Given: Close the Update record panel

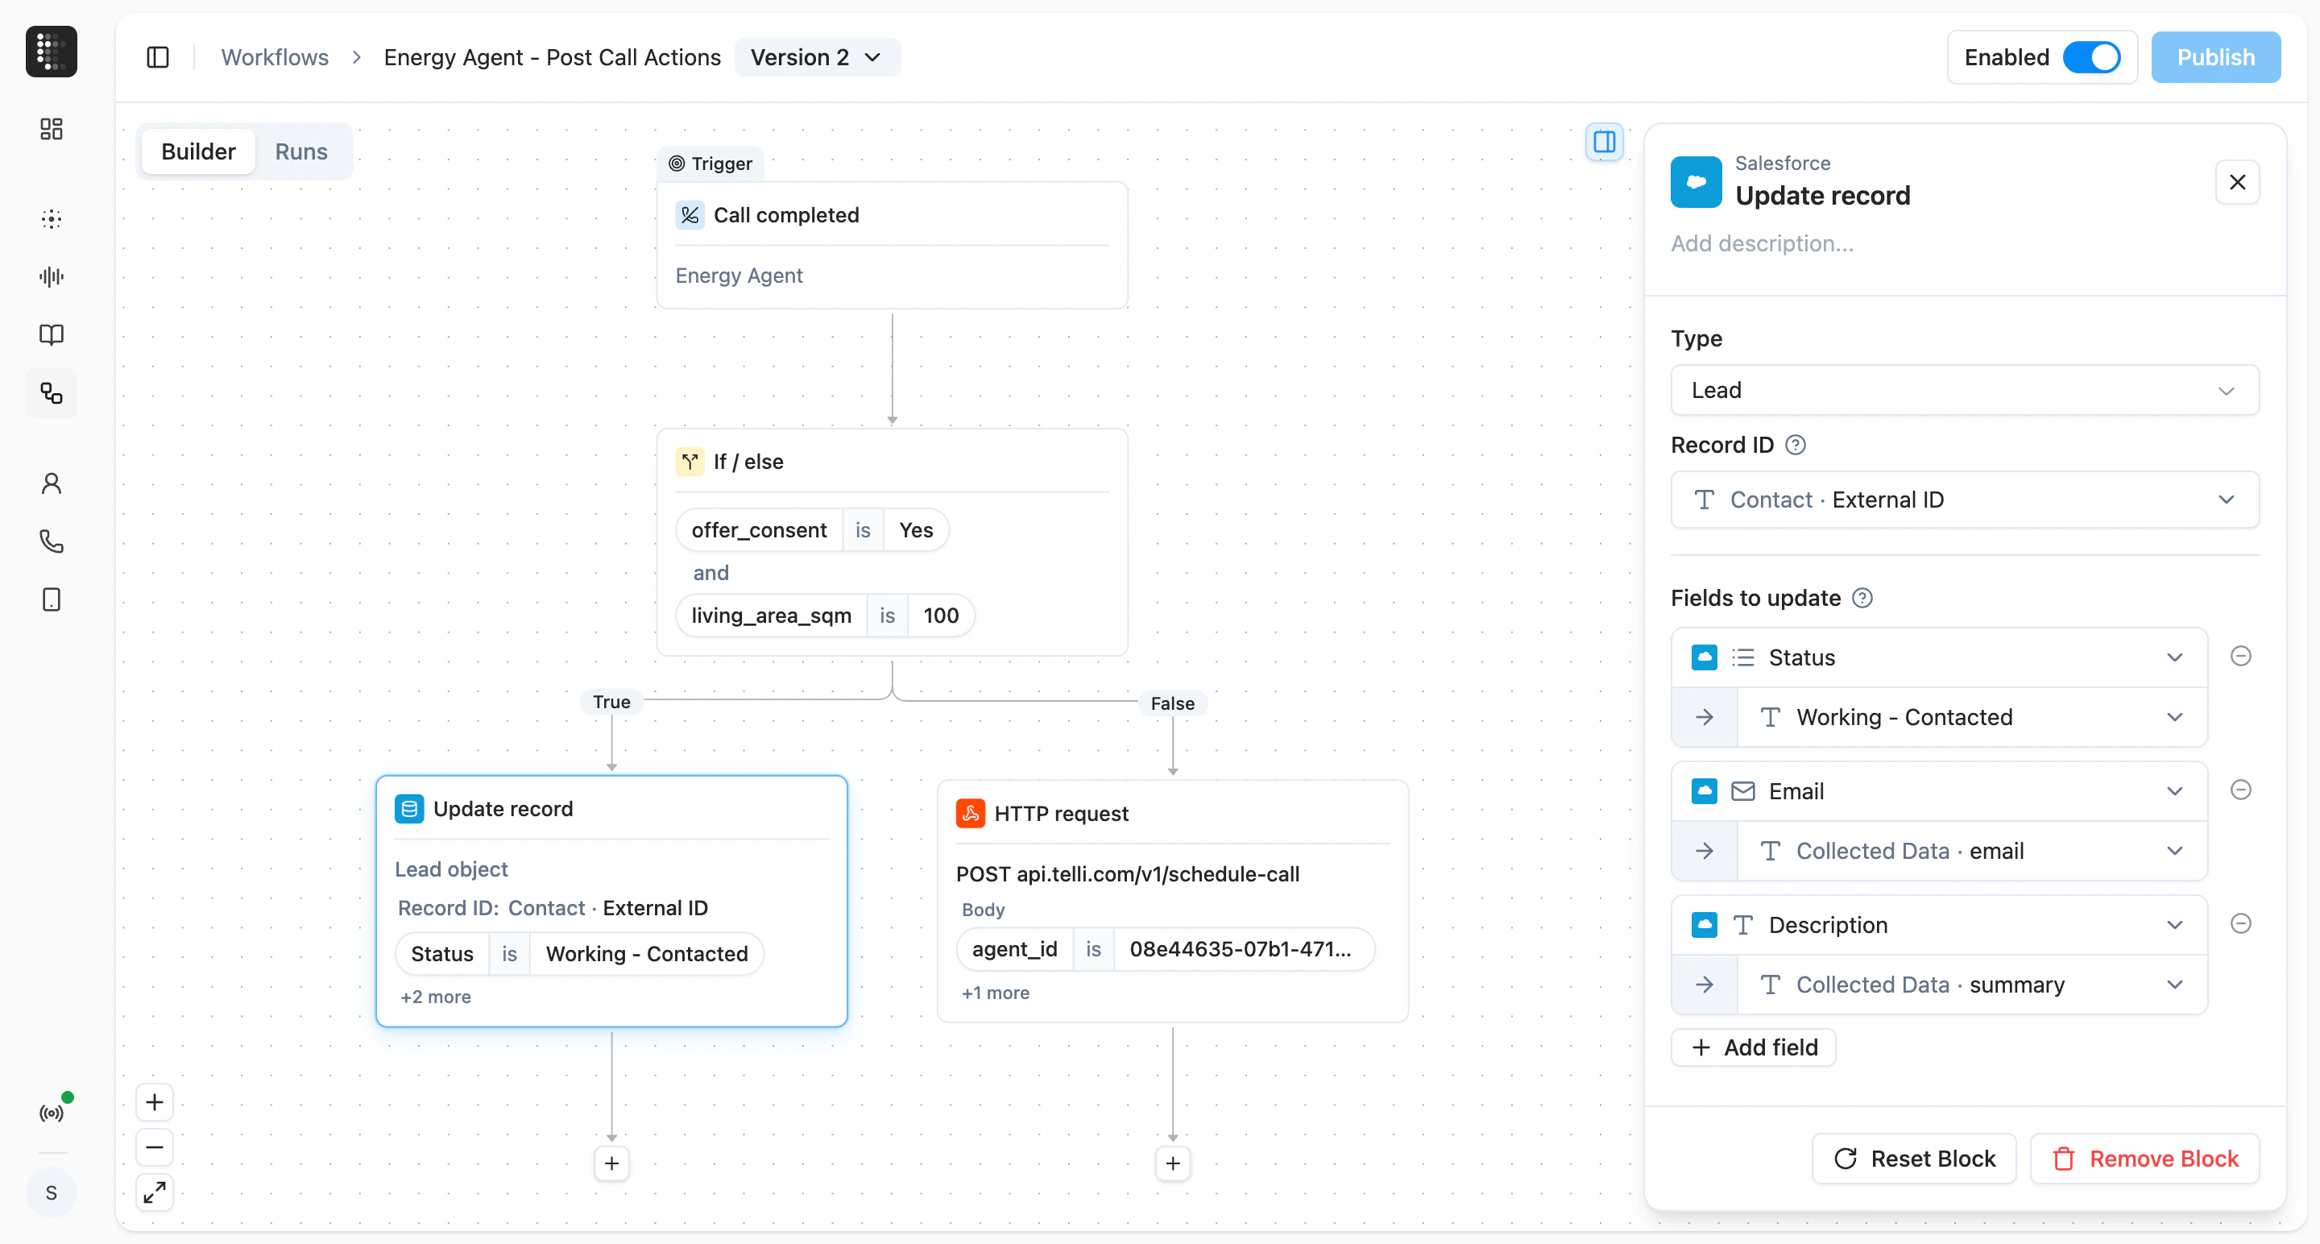Looking at the screenshot, I should point(2237,183).
